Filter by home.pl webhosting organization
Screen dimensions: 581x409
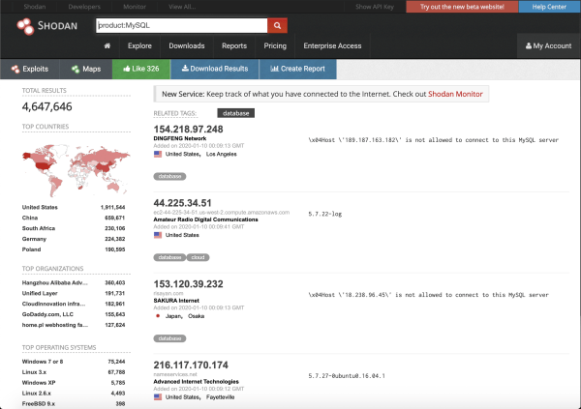click(x=55, y=325)
